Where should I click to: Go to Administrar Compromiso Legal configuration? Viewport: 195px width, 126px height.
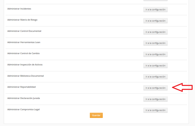156,110
